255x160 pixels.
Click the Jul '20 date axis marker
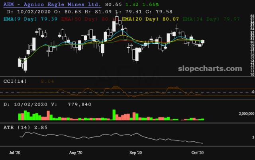(15, 153)
